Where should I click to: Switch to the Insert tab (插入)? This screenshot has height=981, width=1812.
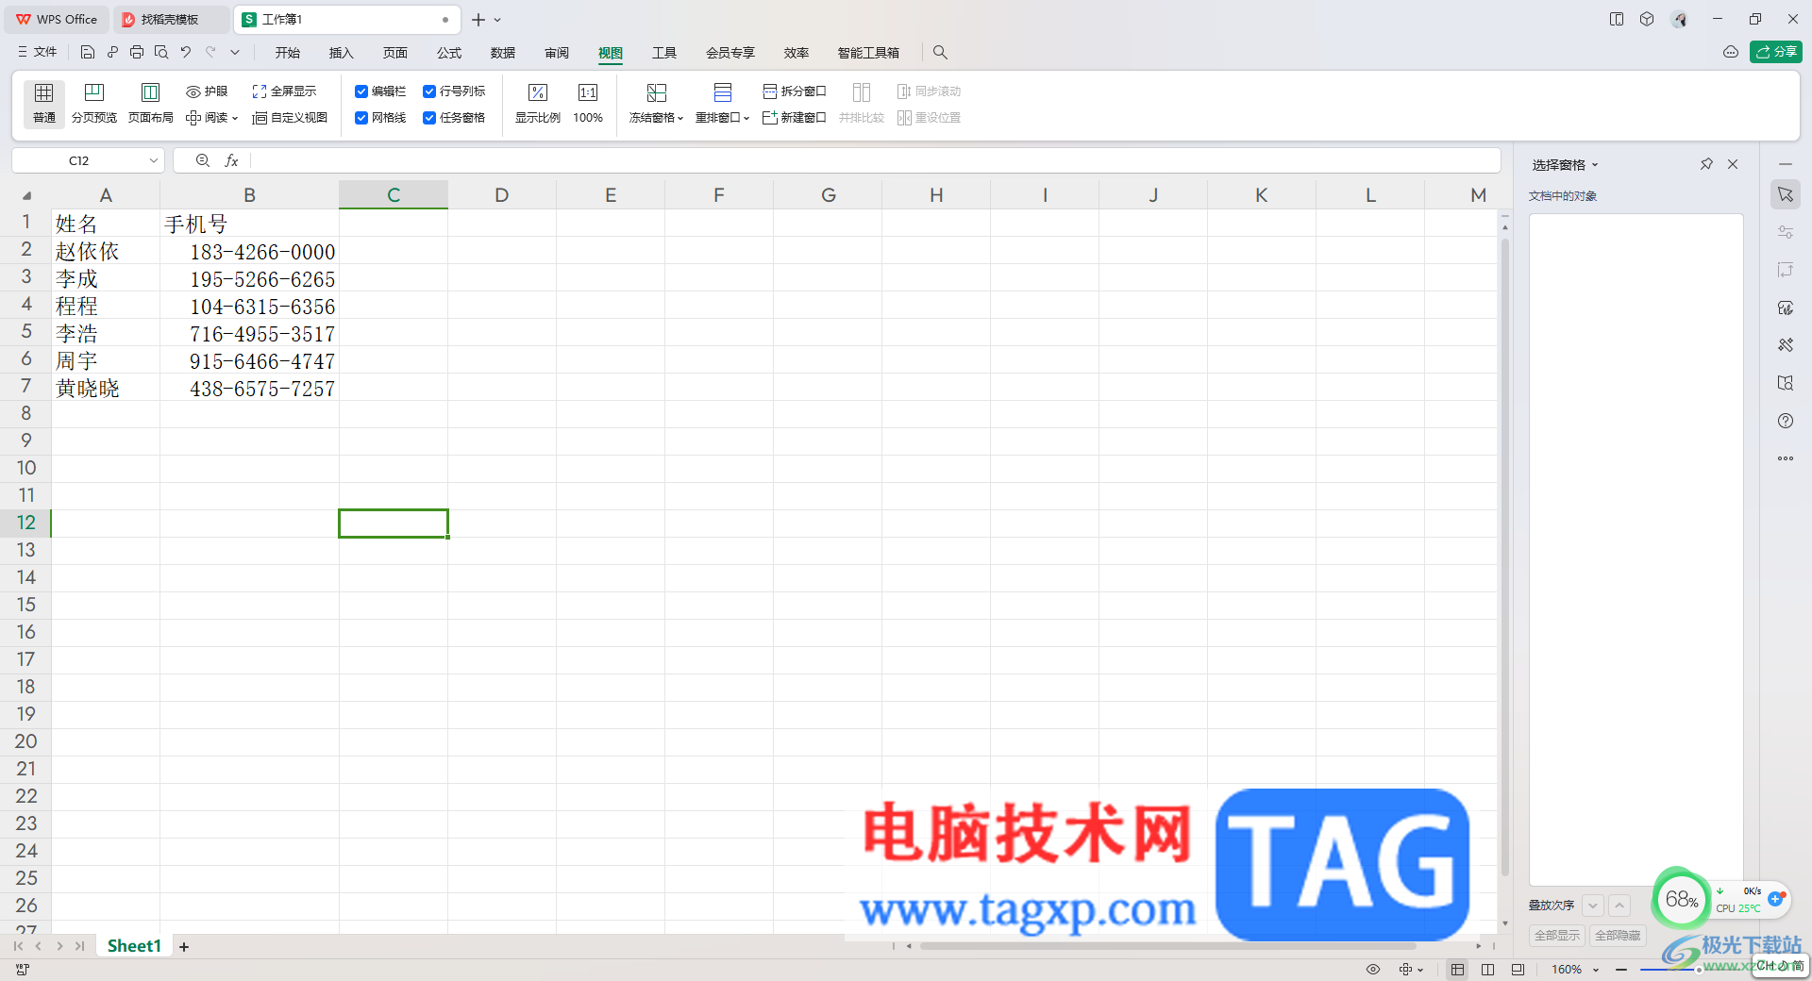coord(341,53)
